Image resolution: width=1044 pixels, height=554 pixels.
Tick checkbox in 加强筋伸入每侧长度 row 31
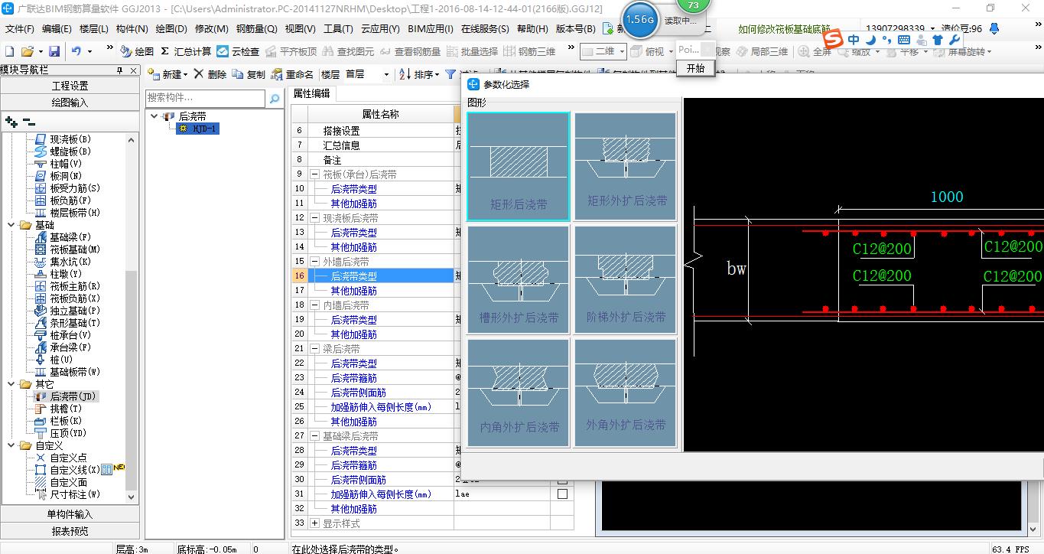click(x=562, y=494)
